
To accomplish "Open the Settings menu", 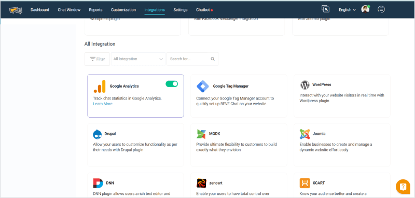I will (180, 10).
